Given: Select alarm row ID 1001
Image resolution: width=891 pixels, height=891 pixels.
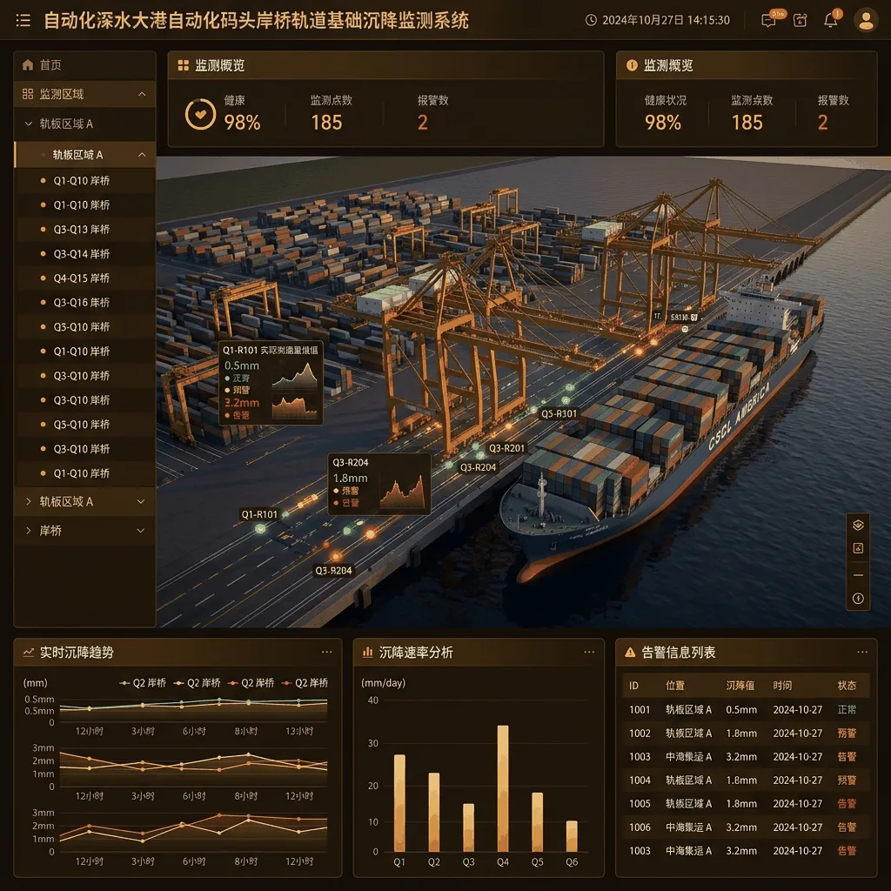Looking at the screenshot, I should point(746,710).
